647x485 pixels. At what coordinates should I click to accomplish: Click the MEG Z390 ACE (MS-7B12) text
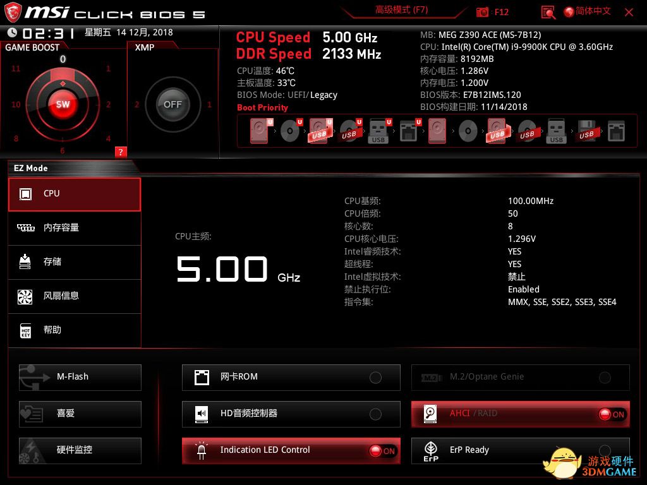click(x=490, y=35)
